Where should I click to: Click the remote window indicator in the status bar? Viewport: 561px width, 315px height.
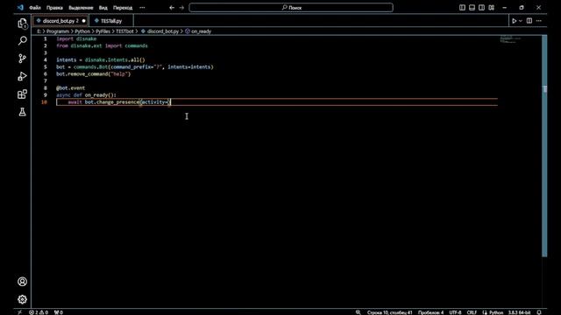coord(19,312)
